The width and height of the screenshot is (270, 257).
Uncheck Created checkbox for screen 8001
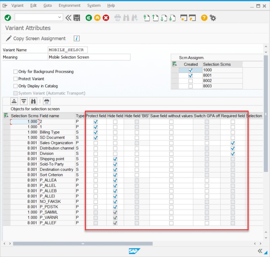190,75
